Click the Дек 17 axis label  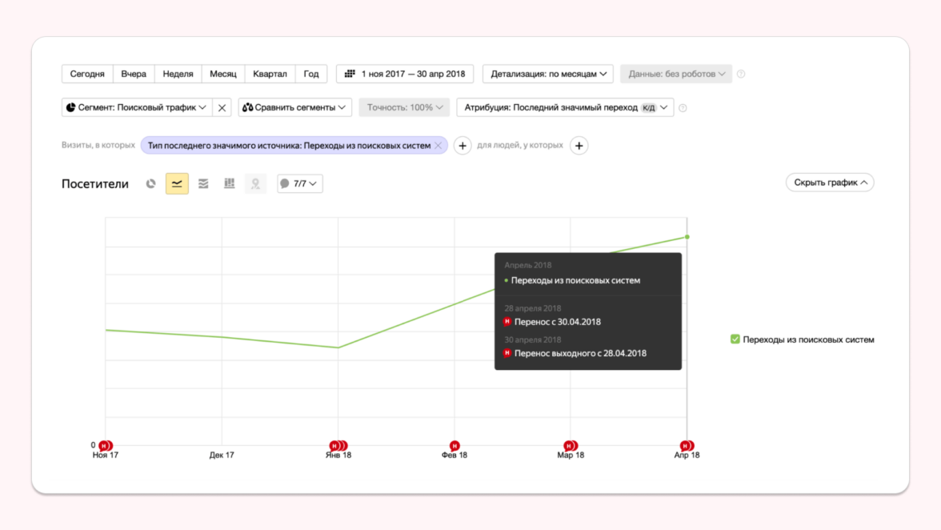[x=222, y=455]
